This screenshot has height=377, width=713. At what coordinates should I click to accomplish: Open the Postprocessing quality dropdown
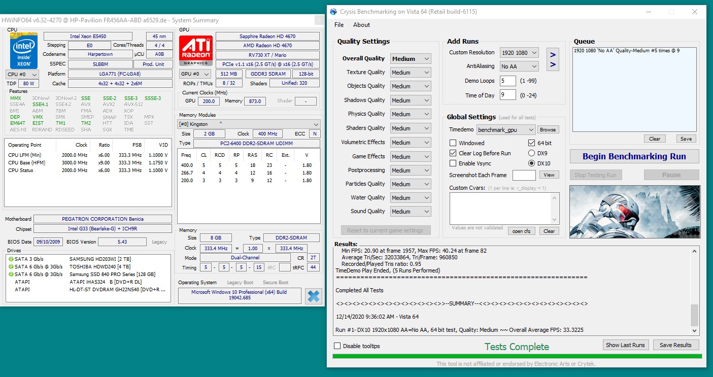(411, 170)
